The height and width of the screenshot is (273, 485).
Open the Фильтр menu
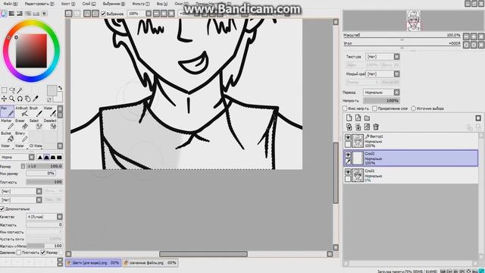point(140,4)
